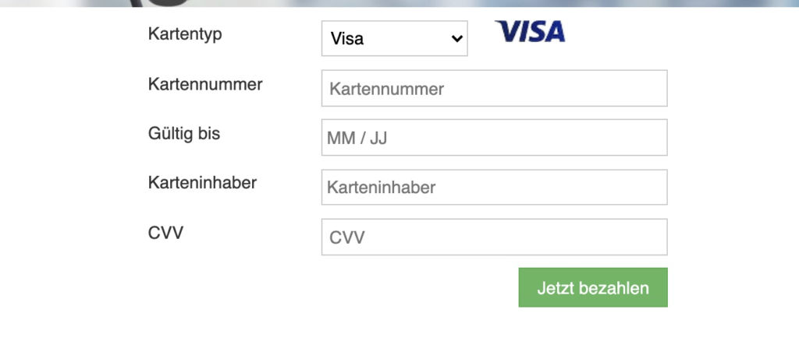The width and height of the screenshot is (799, 348).
Task: Click the 'Kartennummer' placeholder text inside its field
Action: 386,89
